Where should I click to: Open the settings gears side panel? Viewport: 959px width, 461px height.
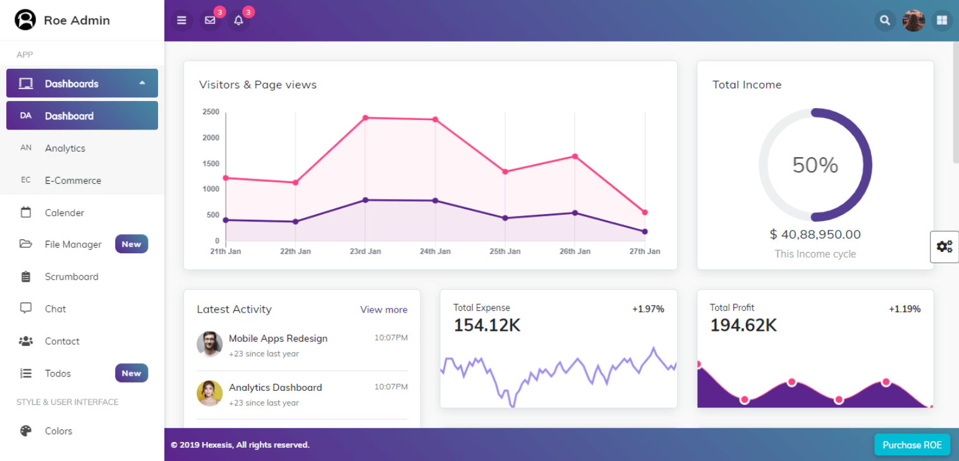(944, 247)
